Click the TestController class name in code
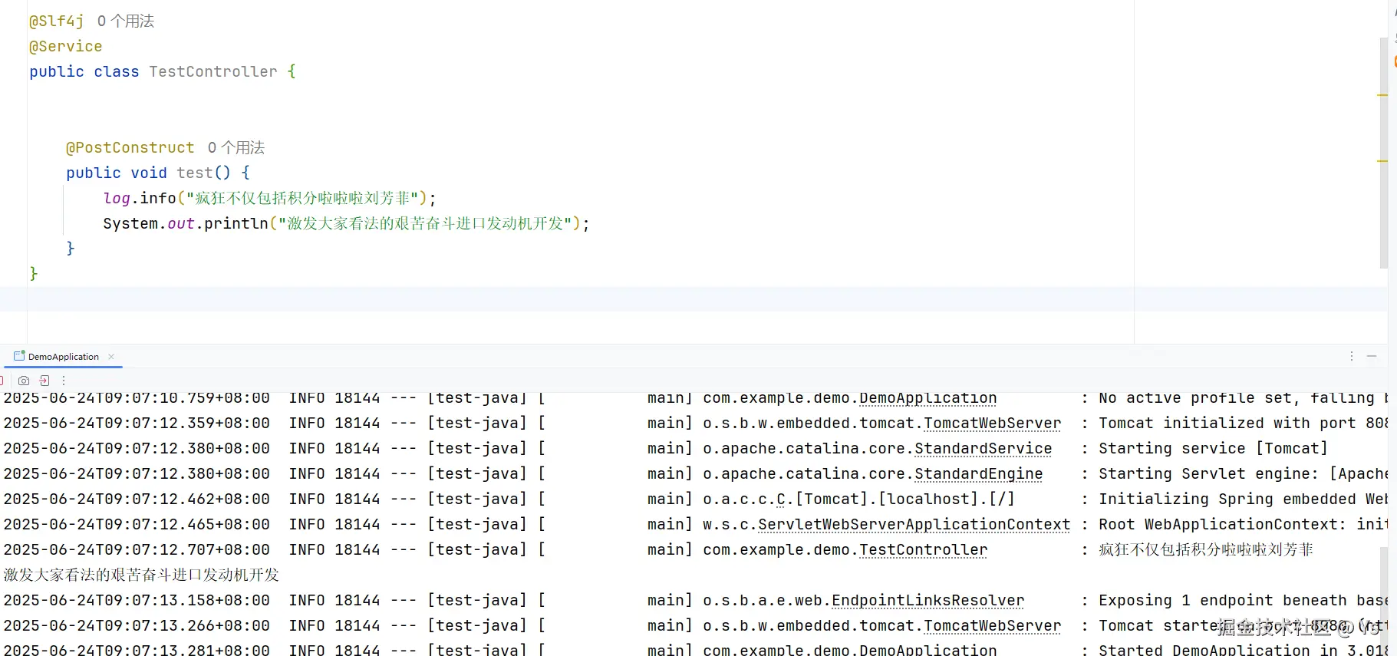1397x656 pixels. [213, 71]
